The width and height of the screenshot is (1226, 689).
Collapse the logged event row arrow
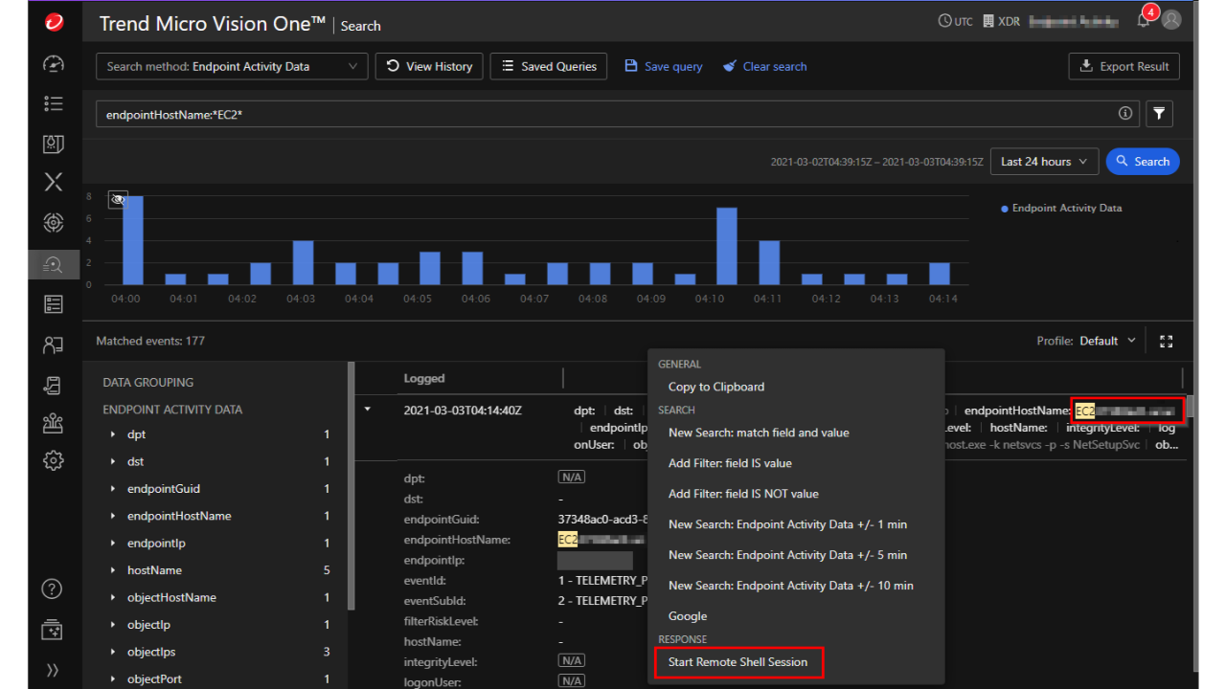pyautogui.click(x=368, y=410)
